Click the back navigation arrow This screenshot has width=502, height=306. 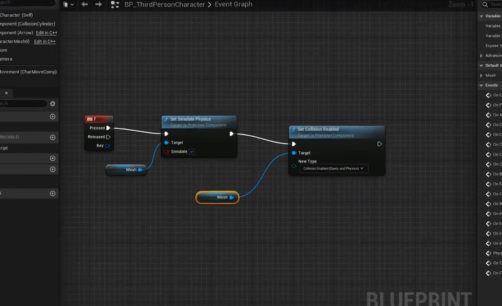click(x=85, y=4)
